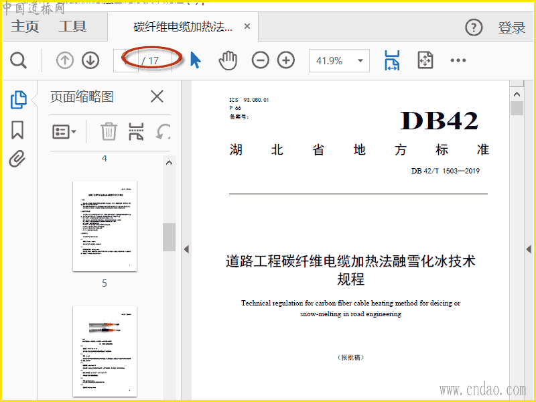536x402 pixels.
Task: Collapse the left navigation pane arrow
Action: tap(186, 249)
